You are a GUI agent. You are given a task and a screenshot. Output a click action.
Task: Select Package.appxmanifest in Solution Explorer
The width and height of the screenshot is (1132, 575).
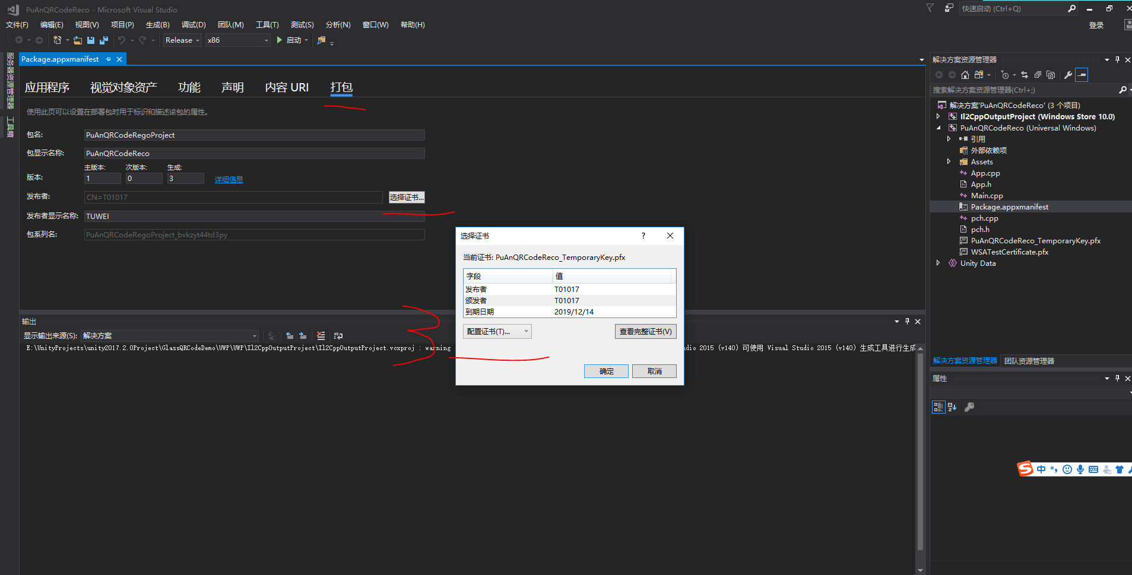click(x=1009, y=207)
